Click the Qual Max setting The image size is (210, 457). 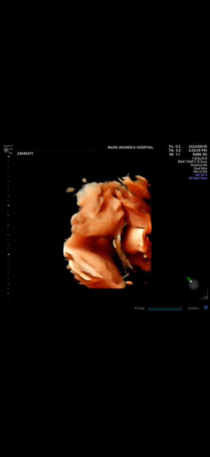click(x=200, y=168)
